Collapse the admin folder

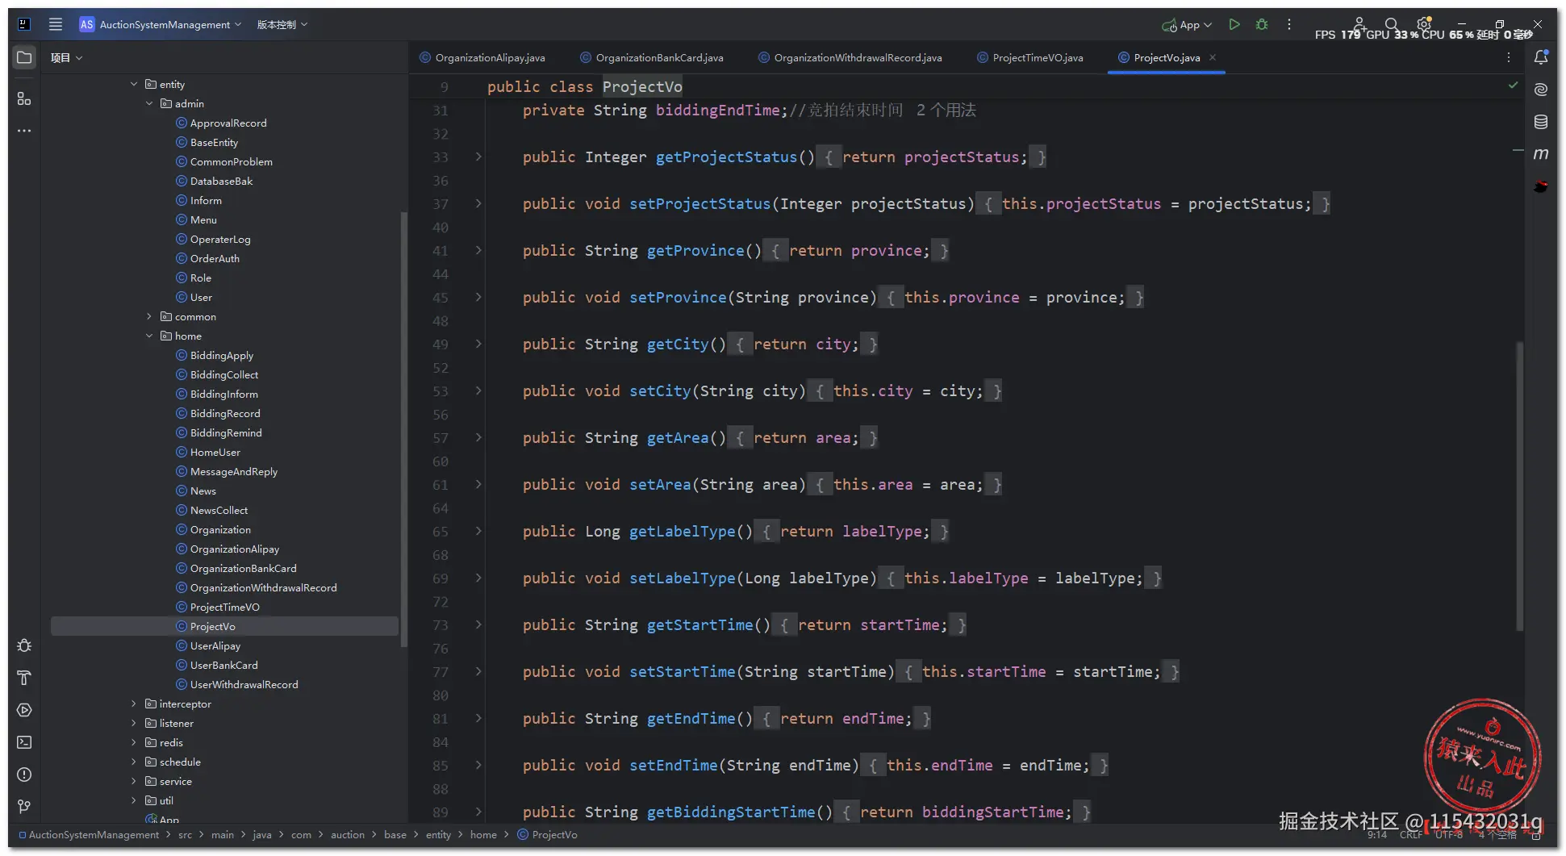[x=149, y=103]
